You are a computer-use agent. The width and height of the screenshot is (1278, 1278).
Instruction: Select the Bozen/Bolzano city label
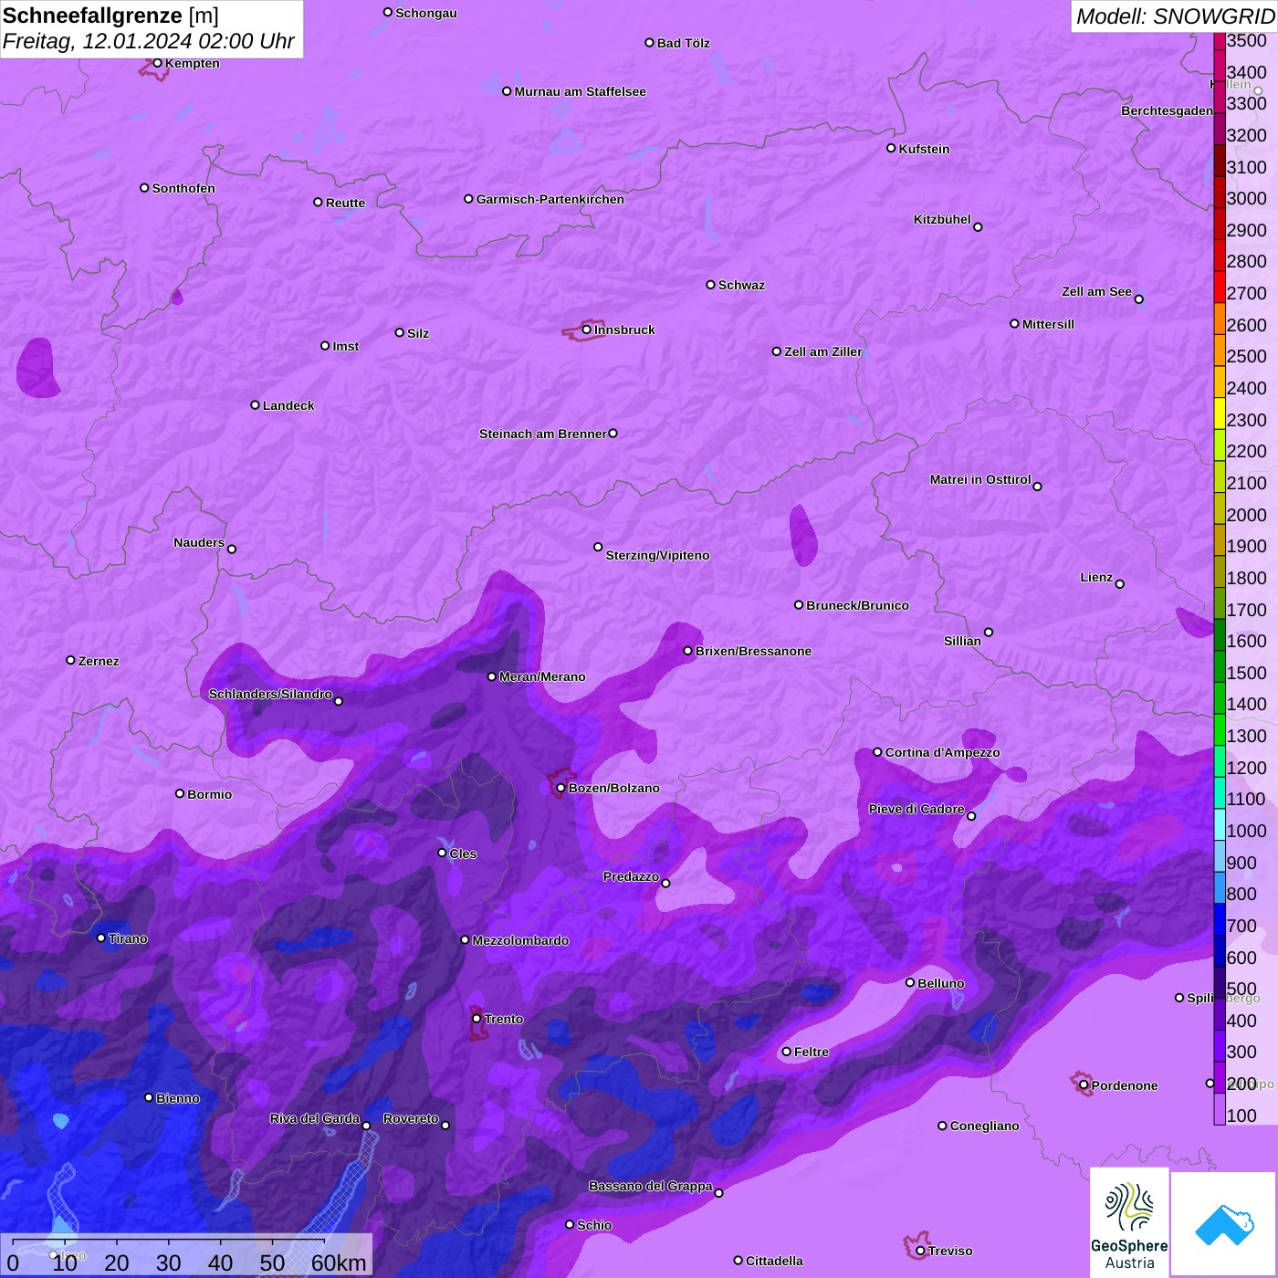coord(613,788)
